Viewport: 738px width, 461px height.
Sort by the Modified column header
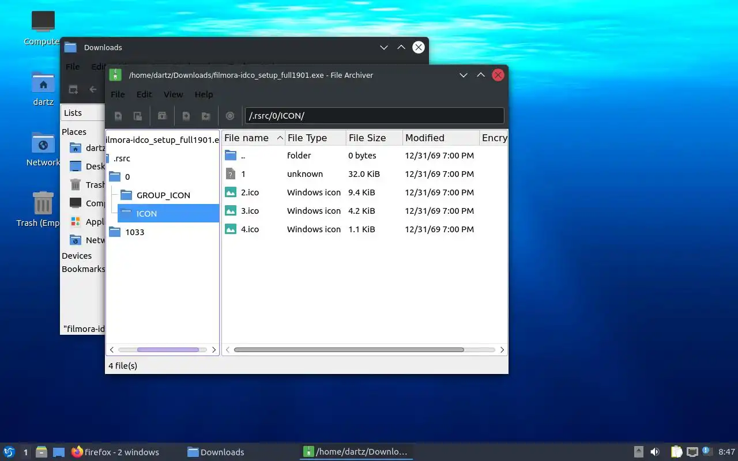tap(441, 138)
